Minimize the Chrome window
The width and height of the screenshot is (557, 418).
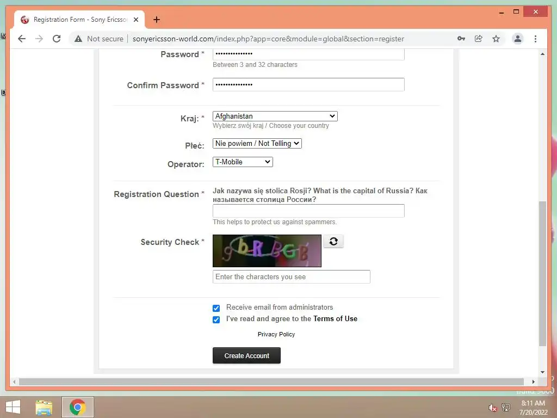(501, 12)
